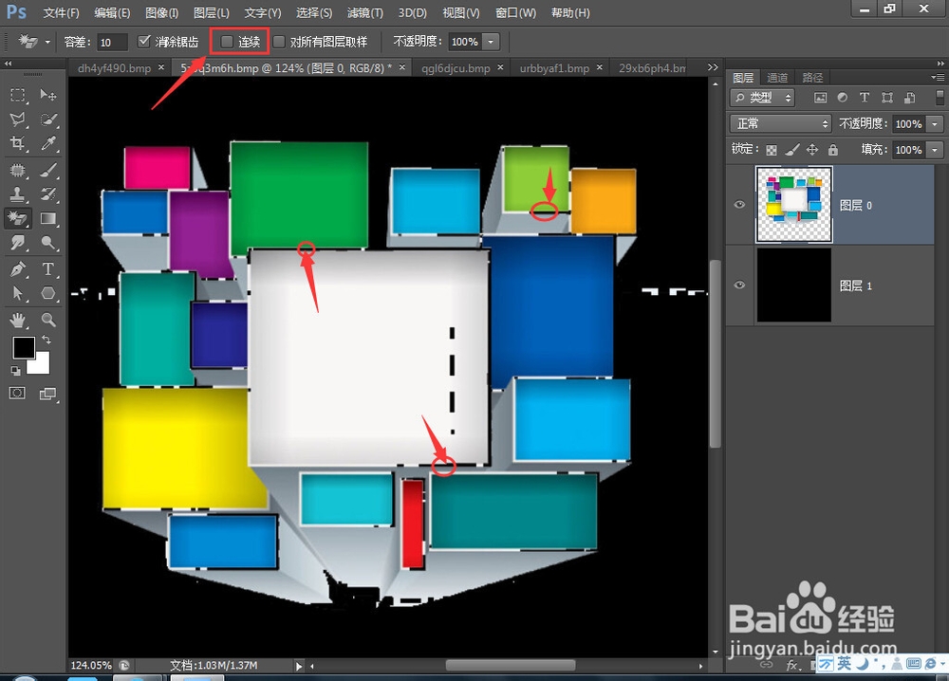Viewport: 949px width, 681px height.
Task: Filter layers by pixel layer icon
Action: tap(820, 98)
